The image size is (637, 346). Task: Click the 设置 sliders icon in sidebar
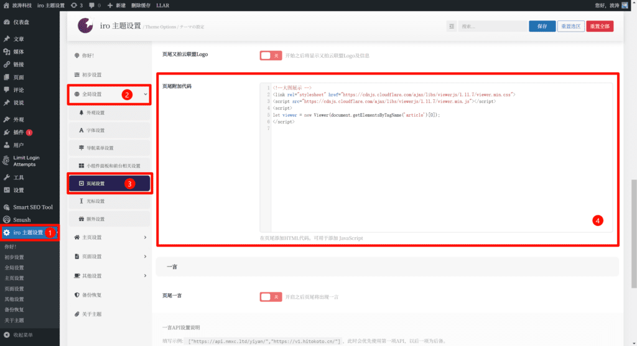coord(6,190)
